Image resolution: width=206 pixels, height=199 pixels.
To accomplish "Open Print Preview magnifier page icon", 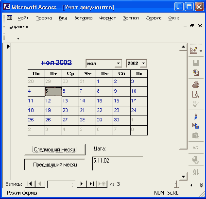I will [196, 94].
